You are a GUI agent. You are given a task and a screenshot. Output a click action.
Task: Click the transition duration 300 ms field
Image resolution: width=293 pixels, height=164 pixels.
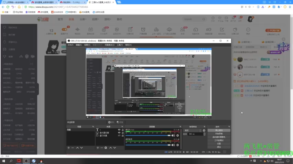196,134
